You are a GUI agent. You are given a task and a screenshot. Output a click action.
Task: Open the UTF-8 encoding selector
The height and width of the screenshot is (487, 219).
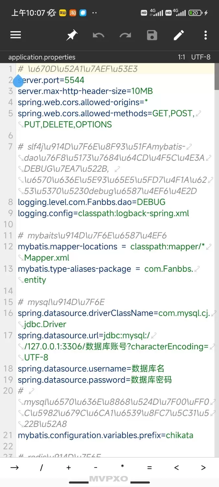pos(201,57)
